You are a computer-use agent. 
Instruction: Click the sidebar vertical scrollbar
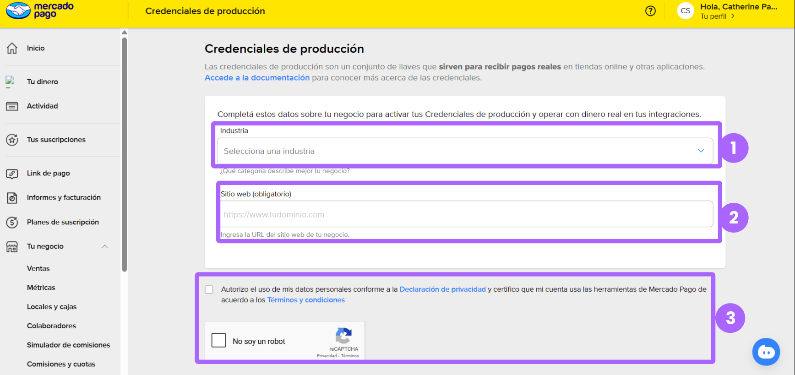pyautogui.click(x=125, y=154)
